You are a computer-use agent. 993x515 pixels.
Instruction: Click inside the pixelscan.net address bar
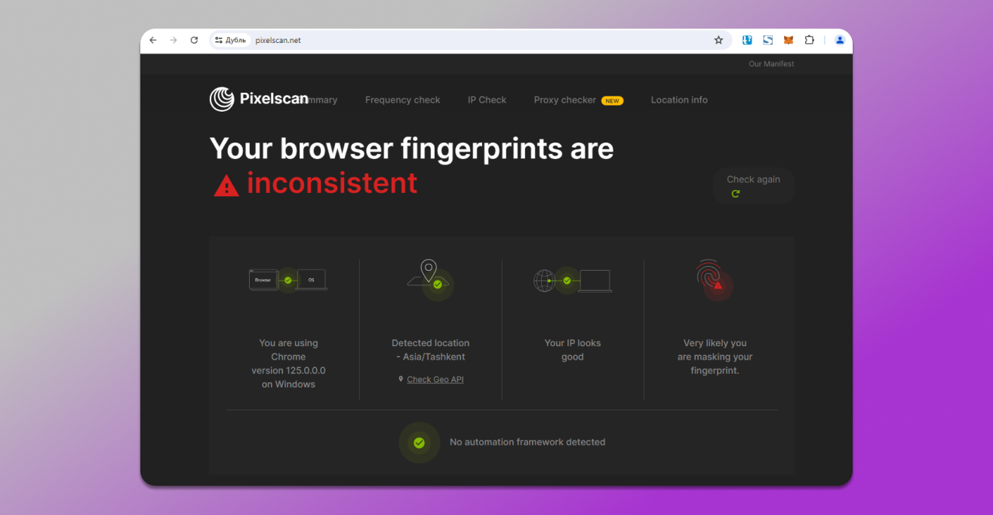click(278, 40)
